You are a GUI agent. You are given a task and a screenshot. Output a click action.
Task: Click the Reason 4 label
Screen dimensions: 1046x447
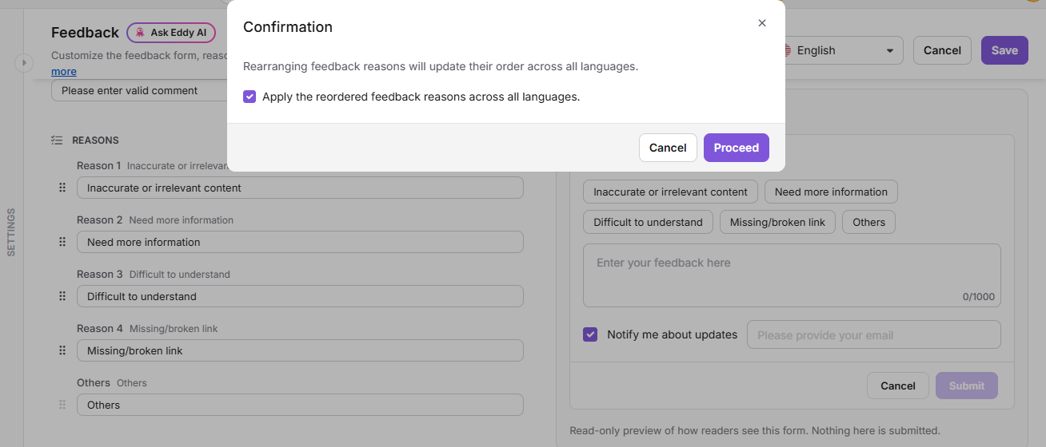pos(100,328)
